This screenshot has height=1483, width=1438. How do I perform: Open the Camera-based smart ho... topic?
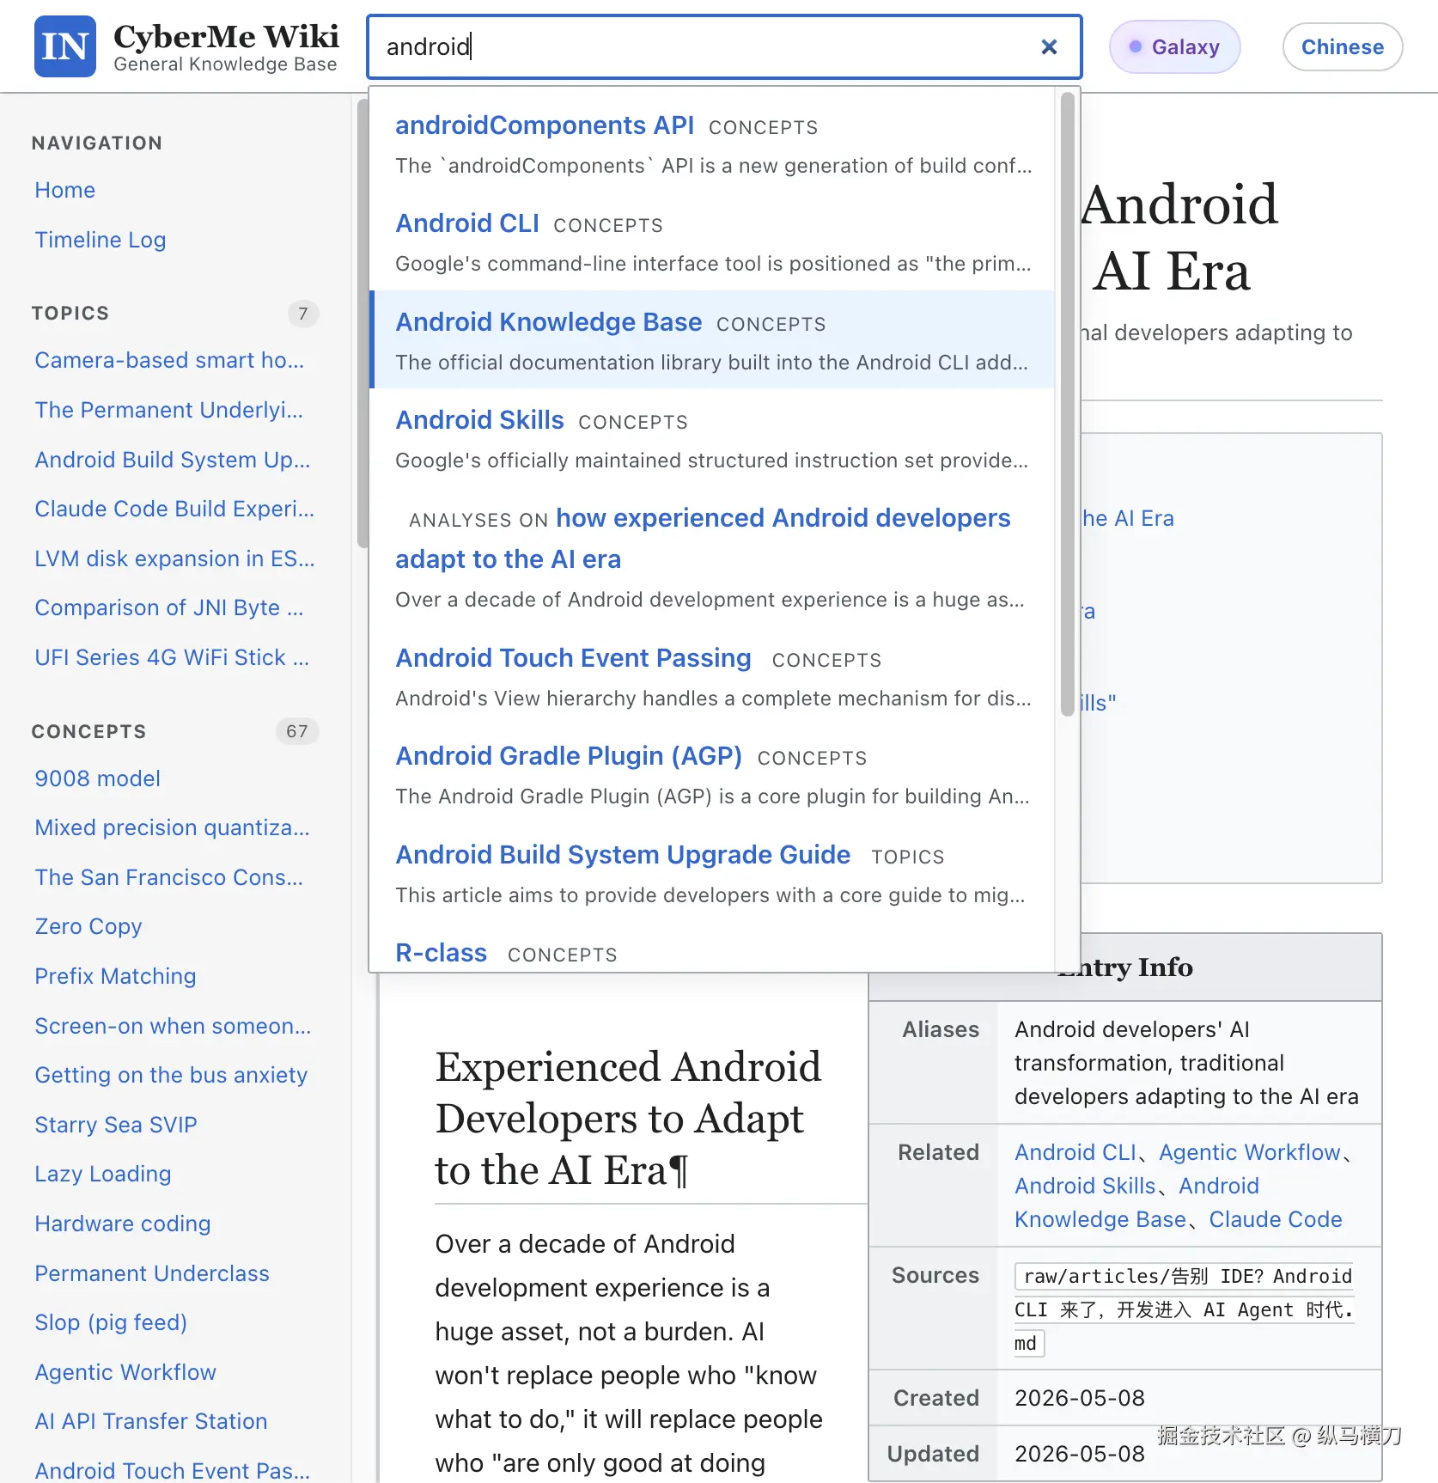169,360
